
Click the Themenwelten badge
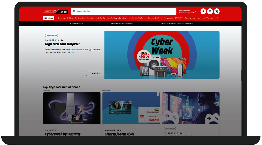[x=170, y=129]
